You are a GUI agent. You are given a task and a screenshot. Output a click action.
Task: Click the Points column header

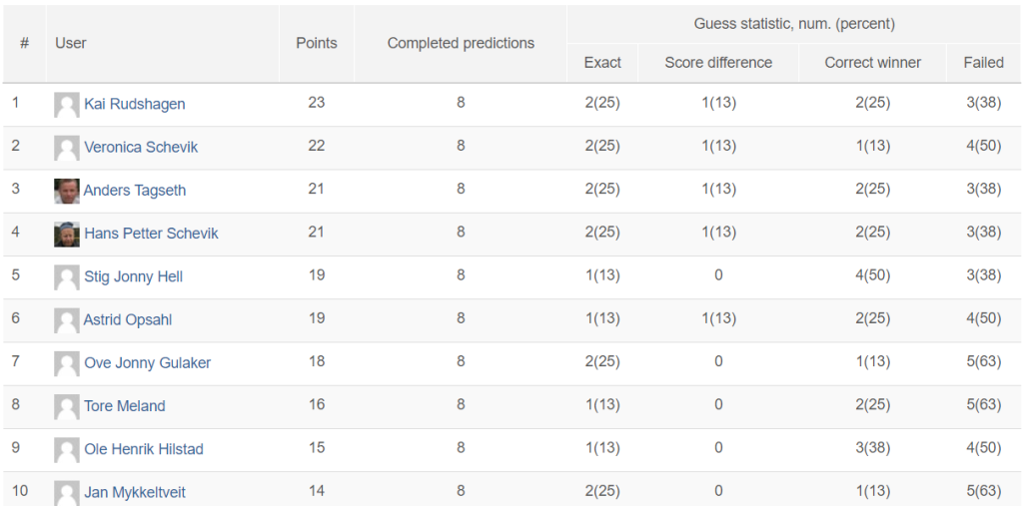317,43
